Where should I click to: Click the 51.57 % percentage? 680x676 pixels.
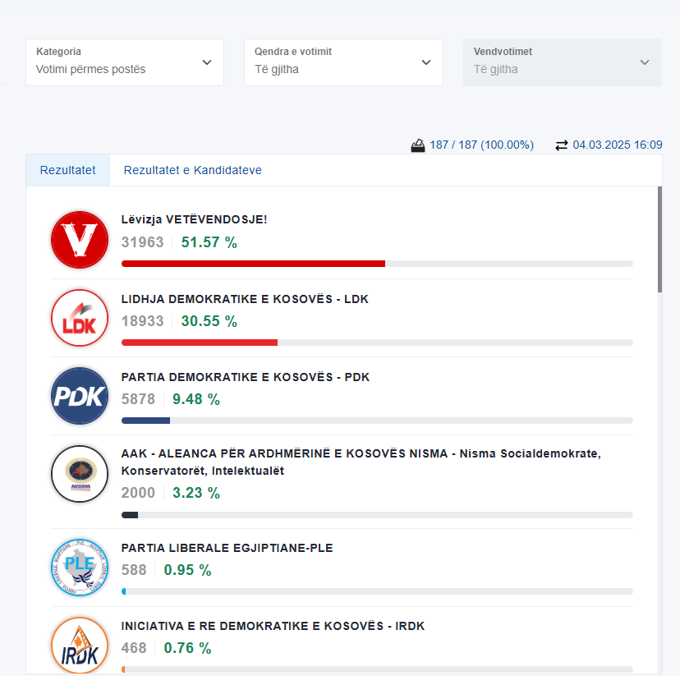(209, 242)
